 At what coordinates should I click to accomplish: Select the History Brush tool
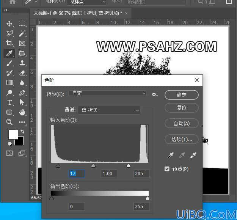point(9,73)
